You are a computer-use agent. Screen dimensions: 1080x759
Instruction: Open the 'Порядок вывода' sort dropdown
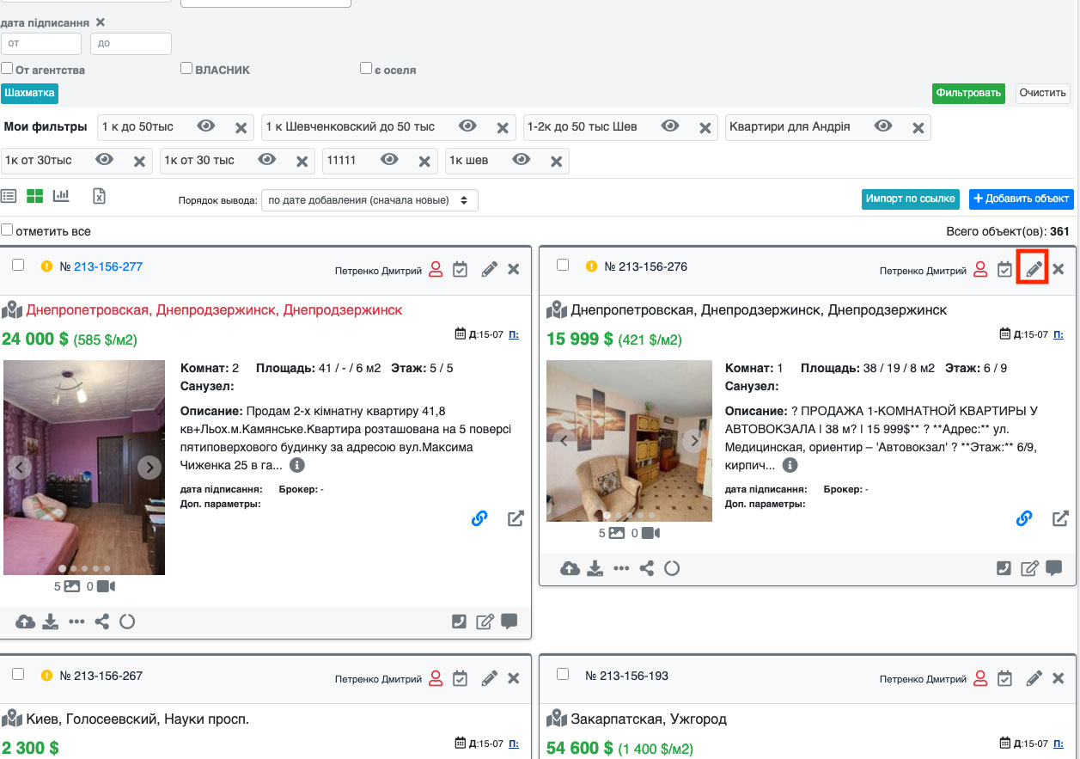point(369,200)
